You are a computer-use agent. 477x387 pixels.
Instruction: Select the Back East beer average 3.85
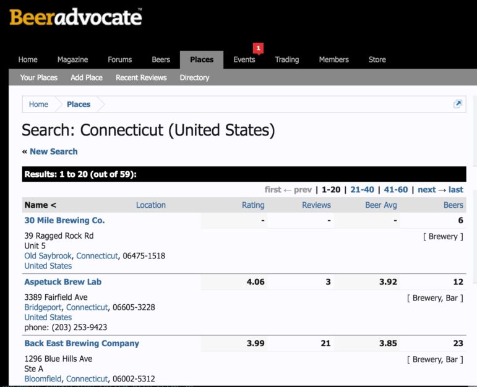(388, 343)
